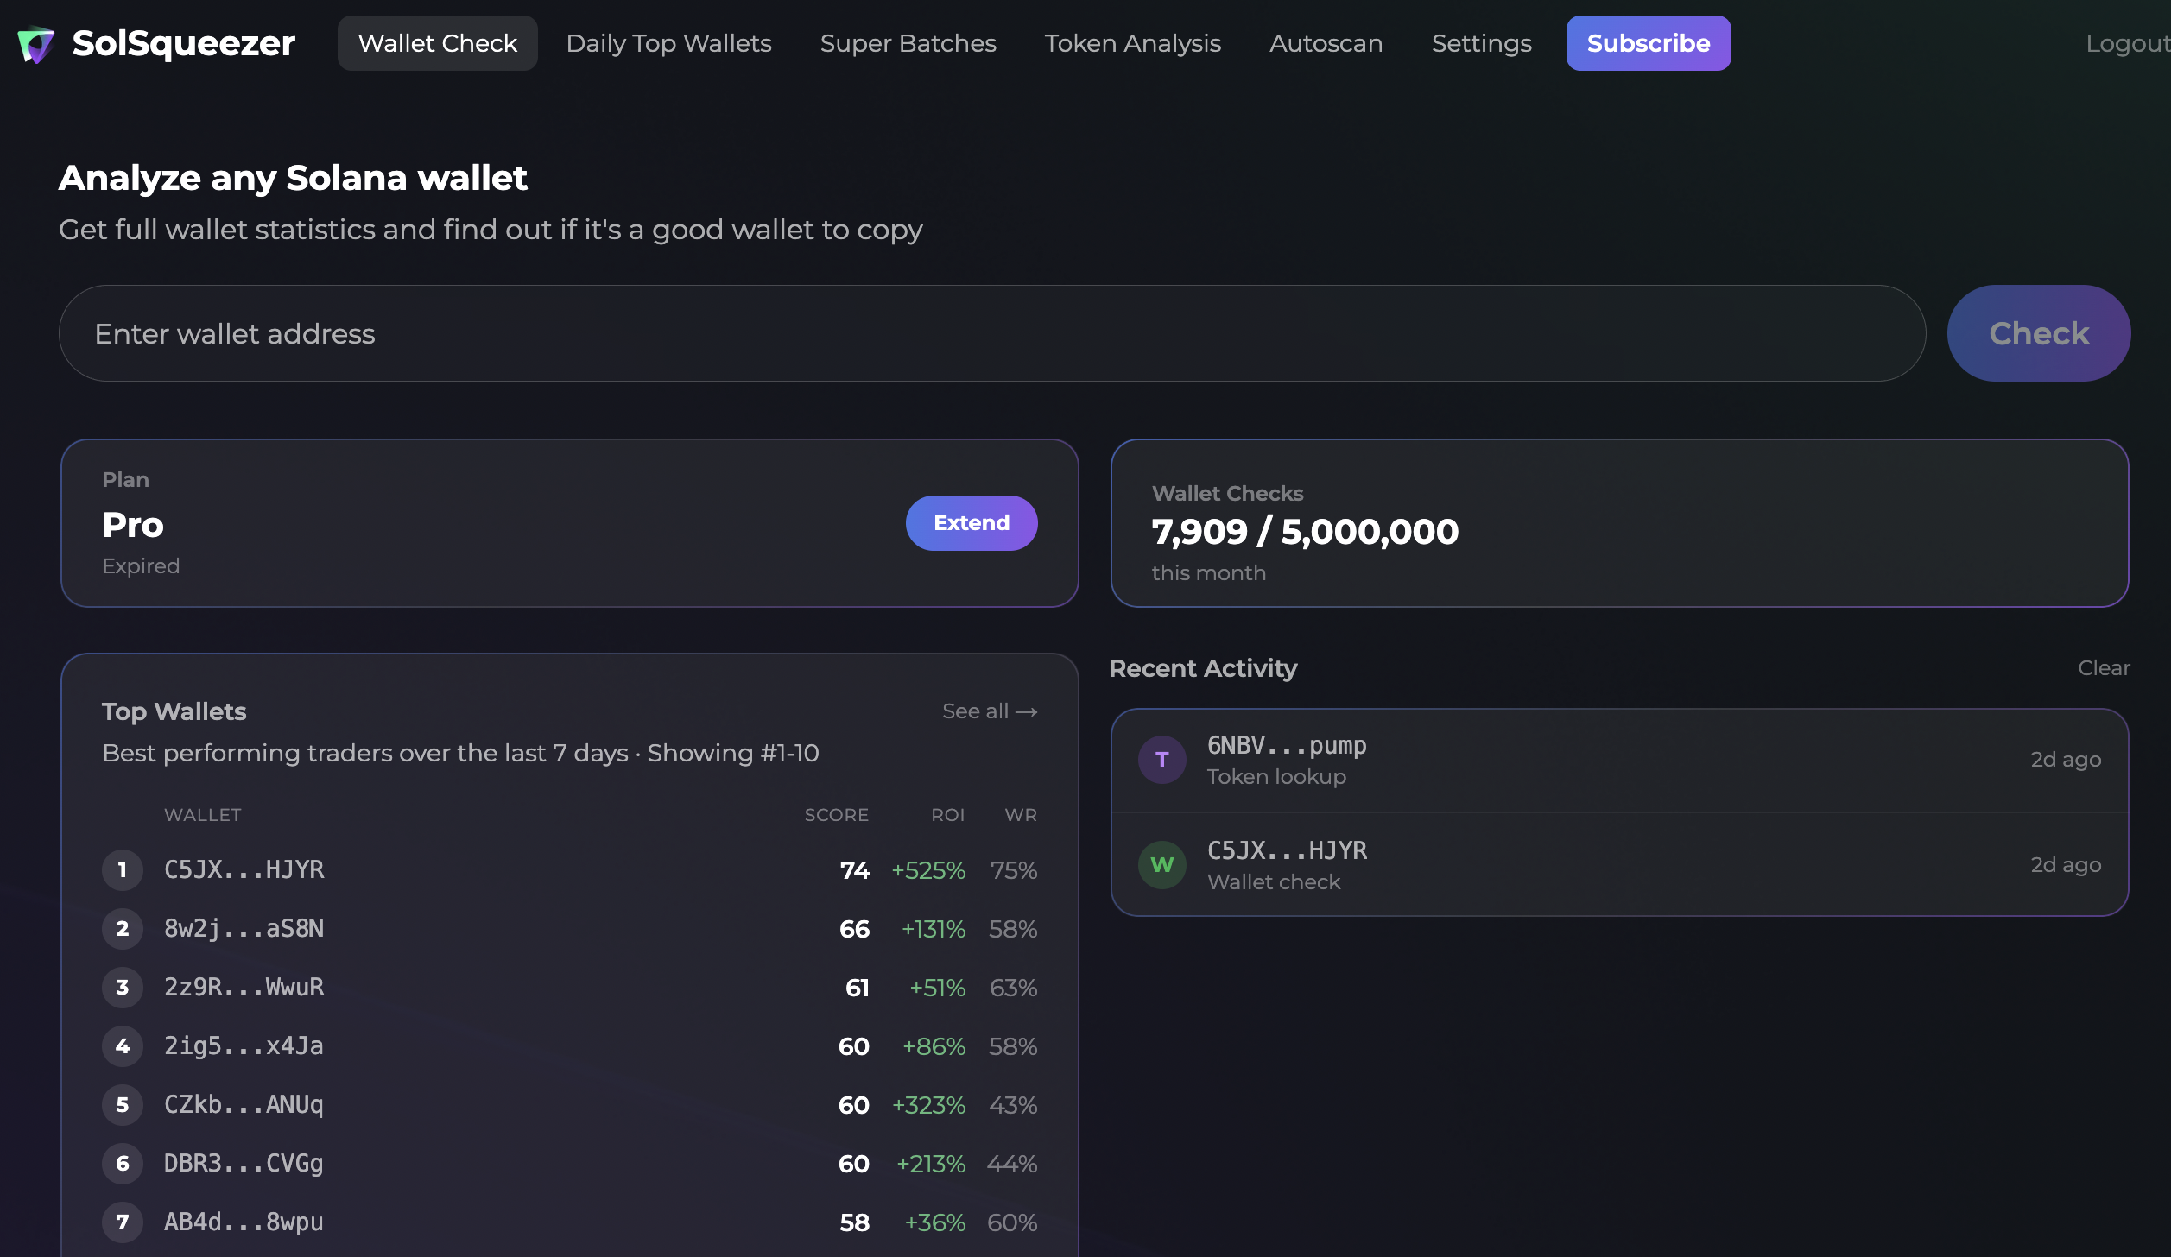Click rank badge 7 next to AB4d...8wpu
Screen dimensions: 2171x1257
click(122, 1222)
